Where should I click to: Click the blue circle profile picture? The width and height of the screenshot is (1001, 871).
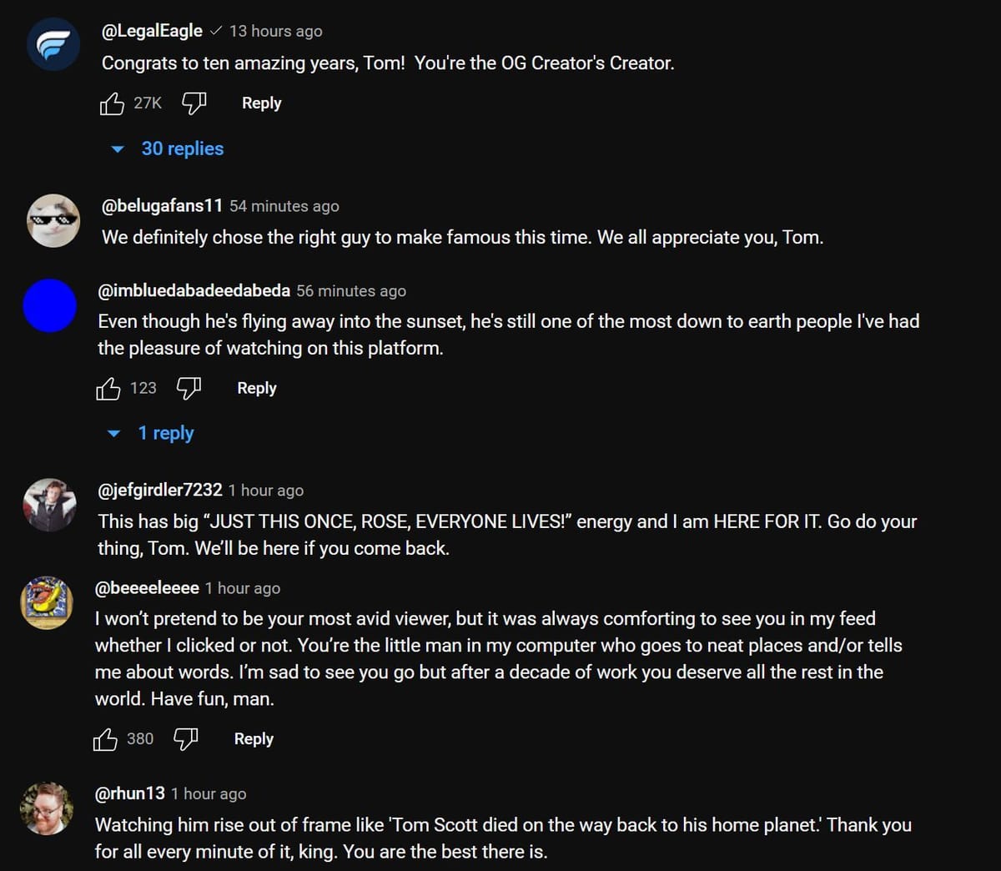click(x=50, y=305)
